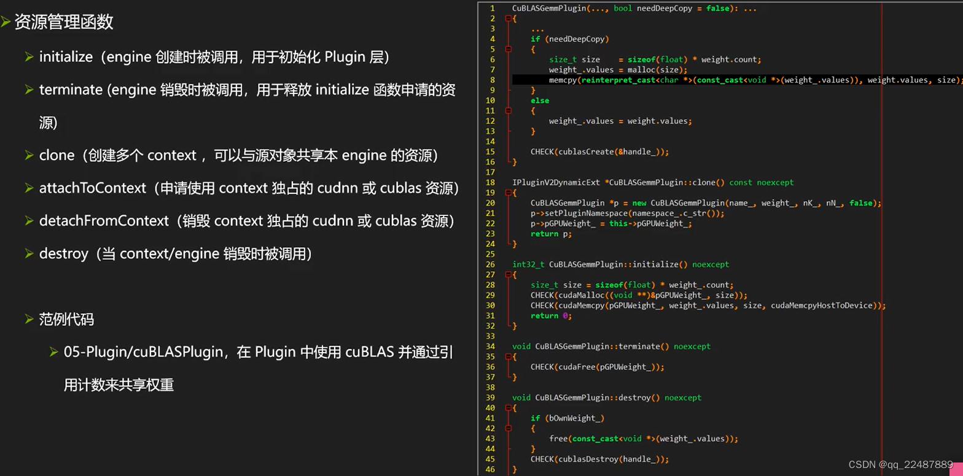Collapse the clone function fold marker at line 19
Screen dimensions: 963x476
pos(508,193)
